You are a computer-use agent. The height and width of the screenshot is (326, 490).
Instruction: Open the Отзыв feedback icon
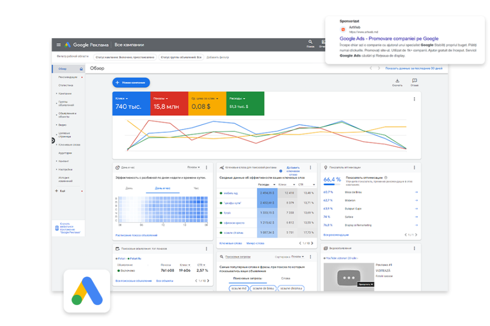tap(414, 81)
